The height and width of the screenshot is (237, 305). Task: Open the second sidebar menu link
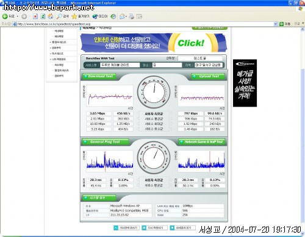click(59, 37)
